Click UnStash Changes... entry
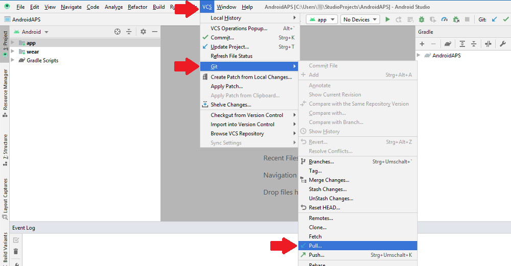The height and width of the screenshot is (266, 511). [x=358, y=198]
